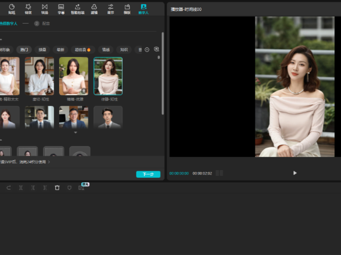This screenshot has width=341, height=255.
Task: Open the 贴纸 (Stickers) panel
Action: tap(12, 9)
